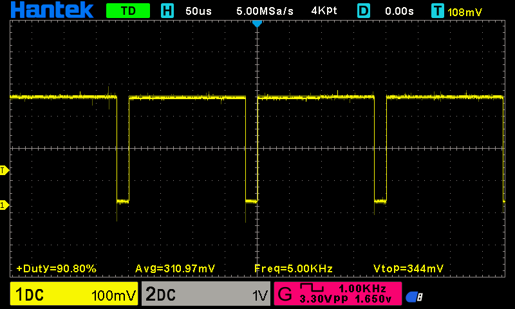Click the 0.00s delay value
Screen dimensions: 515x309
tap(400, 11)
